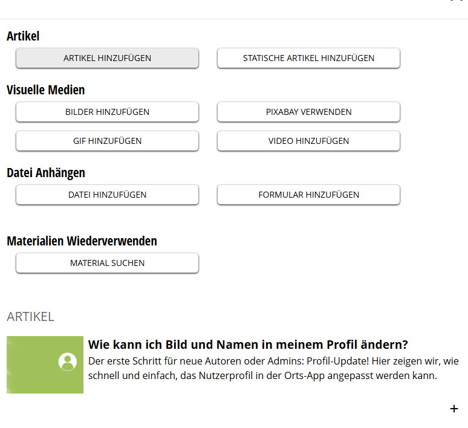The width and height of the screenshot is (468, 428).
Task: Attach a file with Datei hinzufügen
Action: [x=107, y=195]
